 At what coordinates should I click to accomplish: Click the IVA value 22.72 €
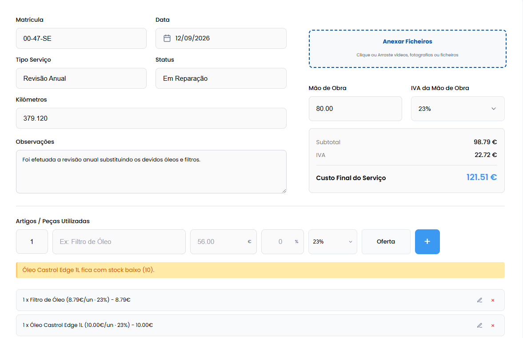486,155
